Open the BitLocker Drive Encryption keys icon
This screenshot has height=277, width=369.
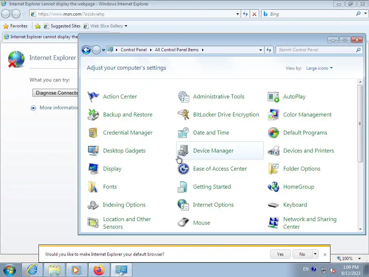[183, 115]
